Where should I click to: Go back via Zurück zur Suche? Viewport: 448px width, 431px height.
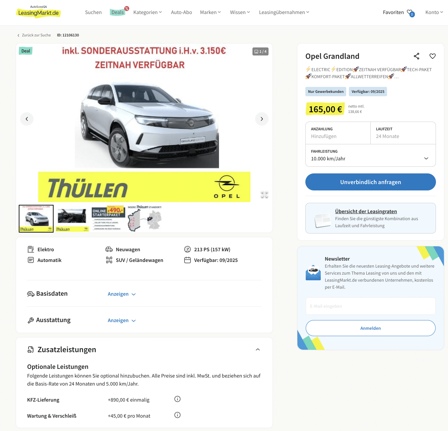pos(34,35)
